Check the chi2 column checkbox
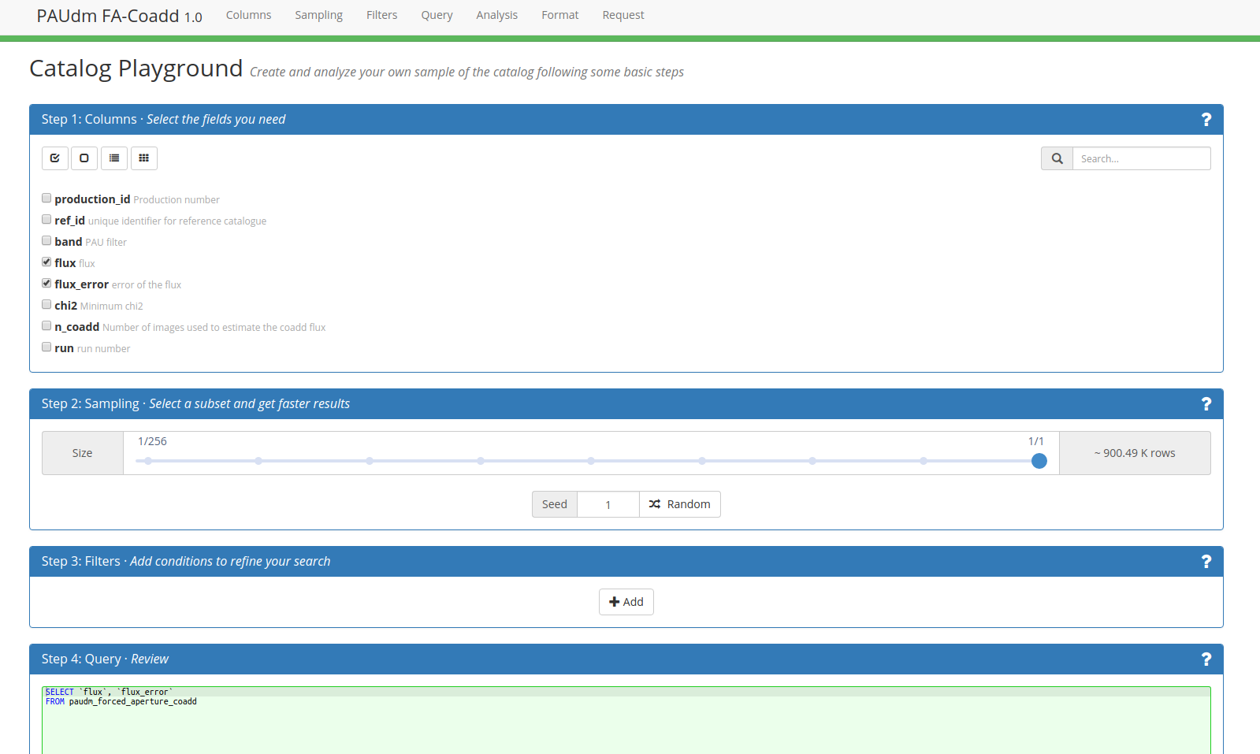The width and height of the screenshot is (1260, 754). point(46,305)
